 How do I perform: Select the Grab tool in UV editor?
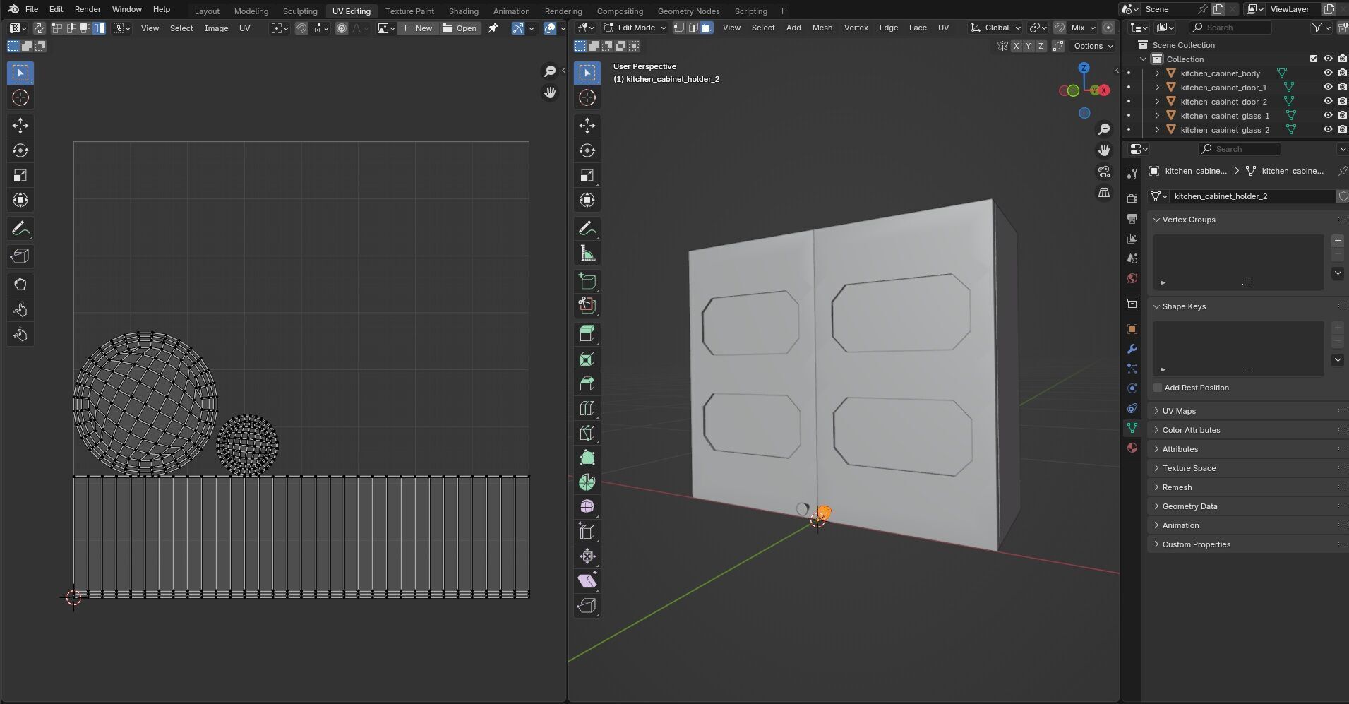(x=20, y=285)
